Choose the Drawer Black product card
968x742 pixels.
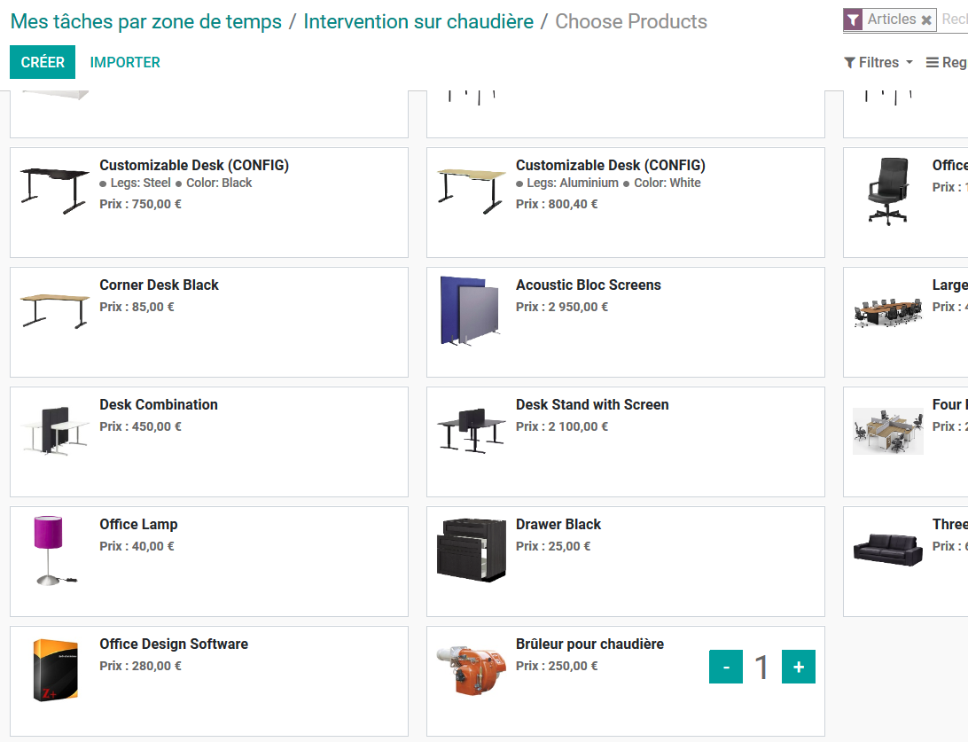tap(625, 562)
